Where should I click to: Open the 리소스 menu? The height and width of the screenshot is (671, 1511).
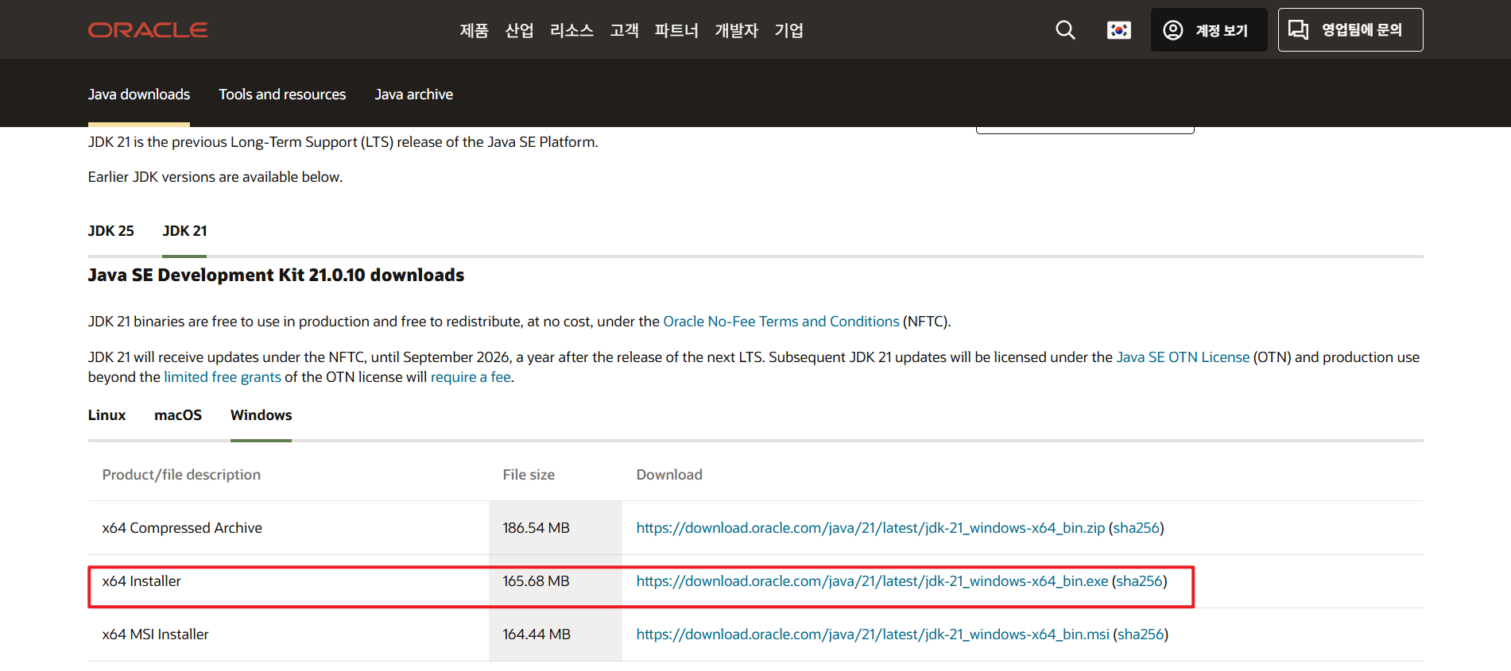pyautogui.click(x=571, y=30)
